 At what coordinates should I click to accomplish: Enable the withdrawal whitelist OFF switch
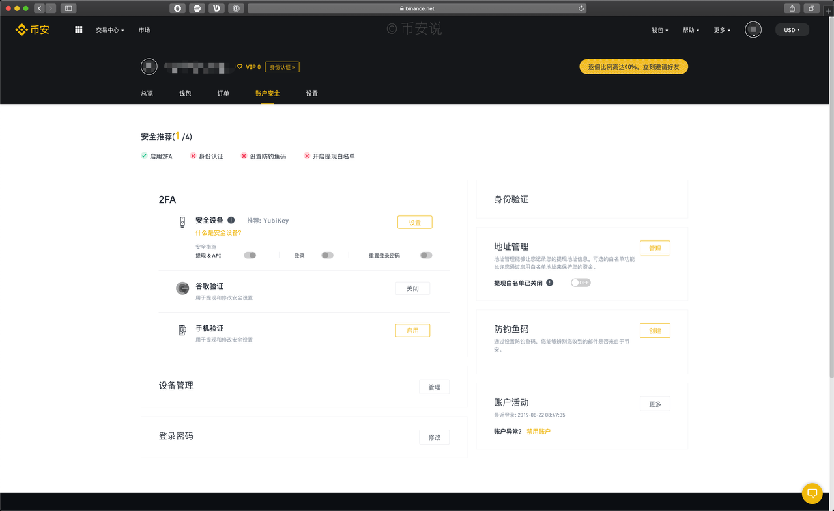pyautogui.click(x=581, y=283)
